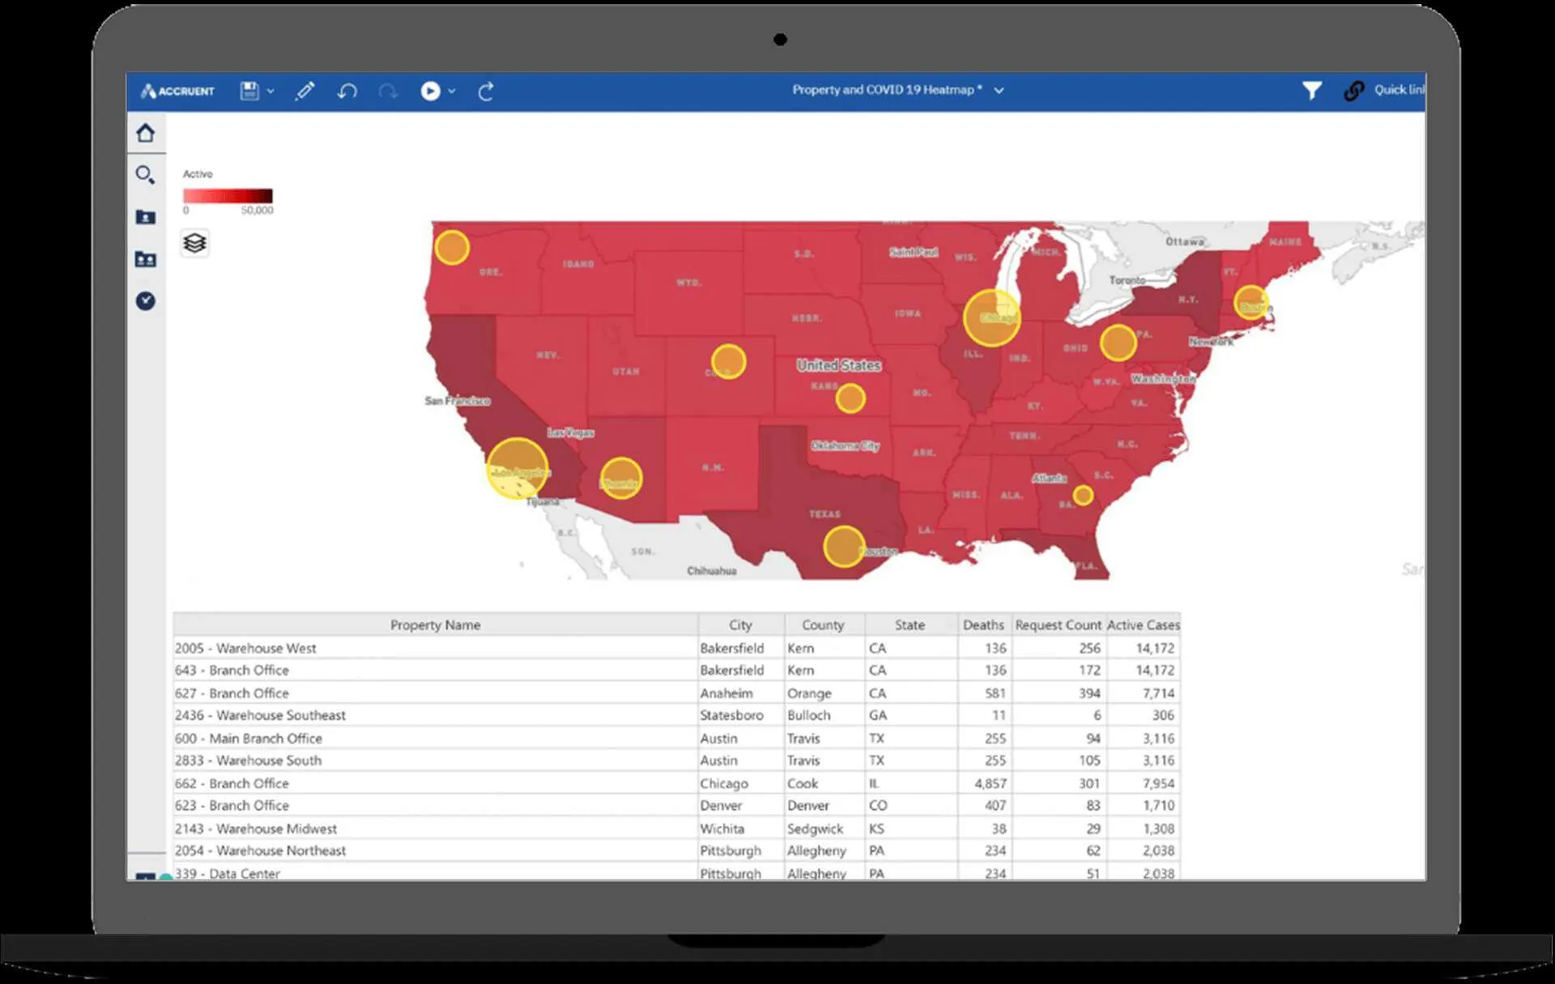Open the Filter funnel icon
The image size is (1555, 984).
[x=1311, y=91]
